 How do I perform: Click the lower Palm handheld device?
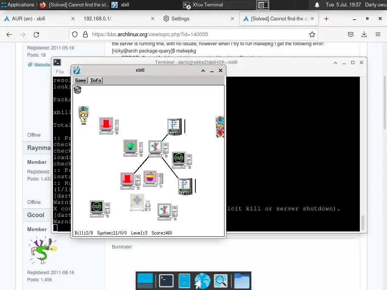tap(185, 187)
